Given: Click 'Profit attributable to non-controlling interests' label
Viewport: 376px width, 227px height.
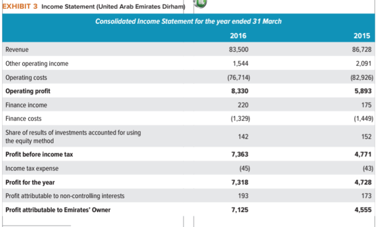Looking at the screenshot, I should (65, 196).
